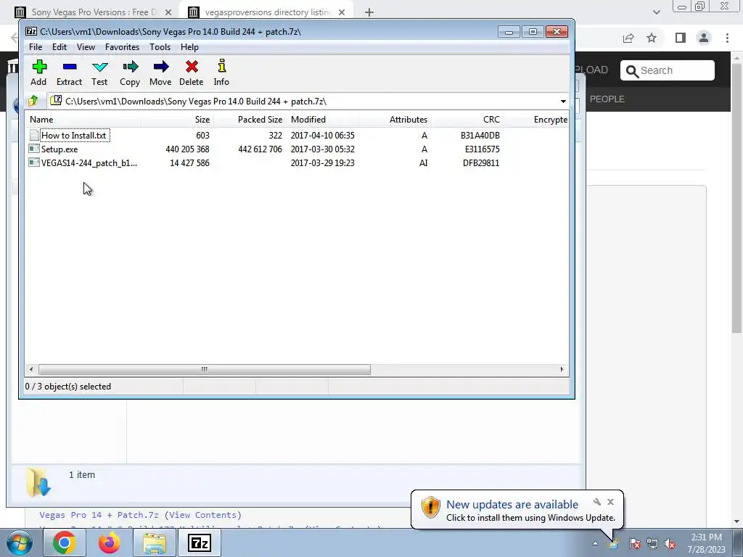Screen dimensions: 743x557
Task: Open Chrome's three-dot menu
Action: tap(727, 38)
